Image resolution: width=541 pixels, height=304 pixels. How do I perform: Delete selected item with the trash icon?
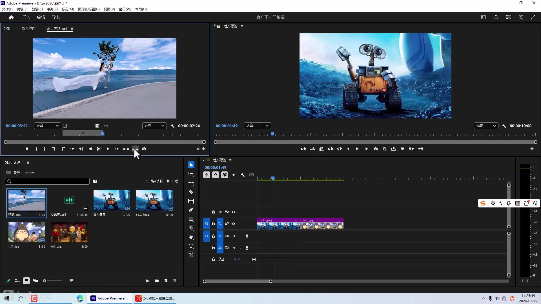(175, 281)
